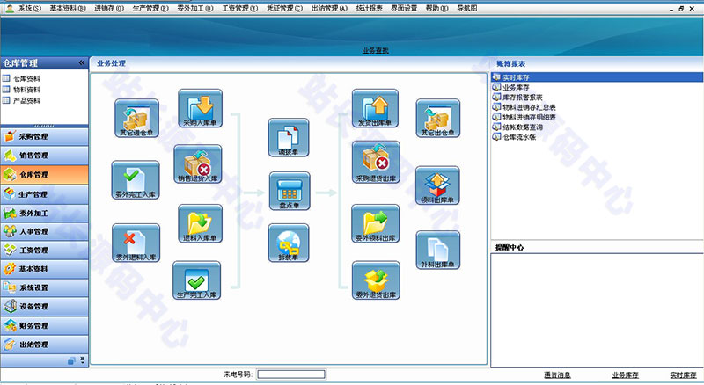The height and width of the screenshot is (385, 704).
Task: Switch to the 委外加工 sidebar module
Action: [x=45, y=213]
